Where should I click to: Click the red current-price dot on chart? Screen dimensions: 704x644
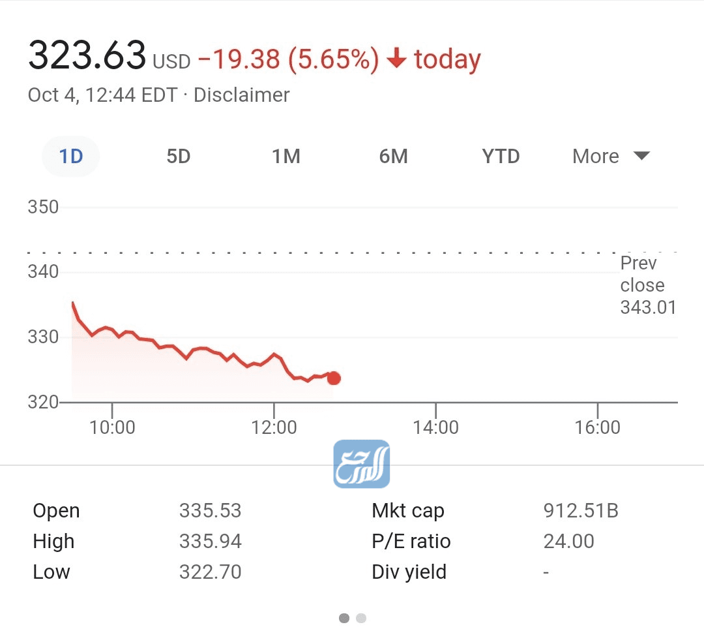[334, 378]
